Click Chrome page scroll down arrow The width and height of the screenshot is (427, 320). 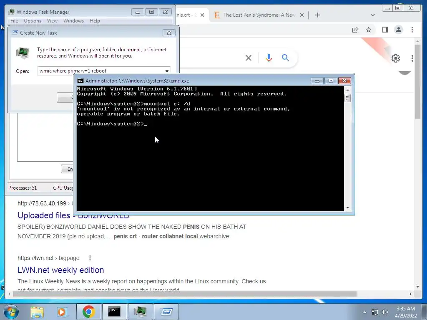(x=417, y=286)
